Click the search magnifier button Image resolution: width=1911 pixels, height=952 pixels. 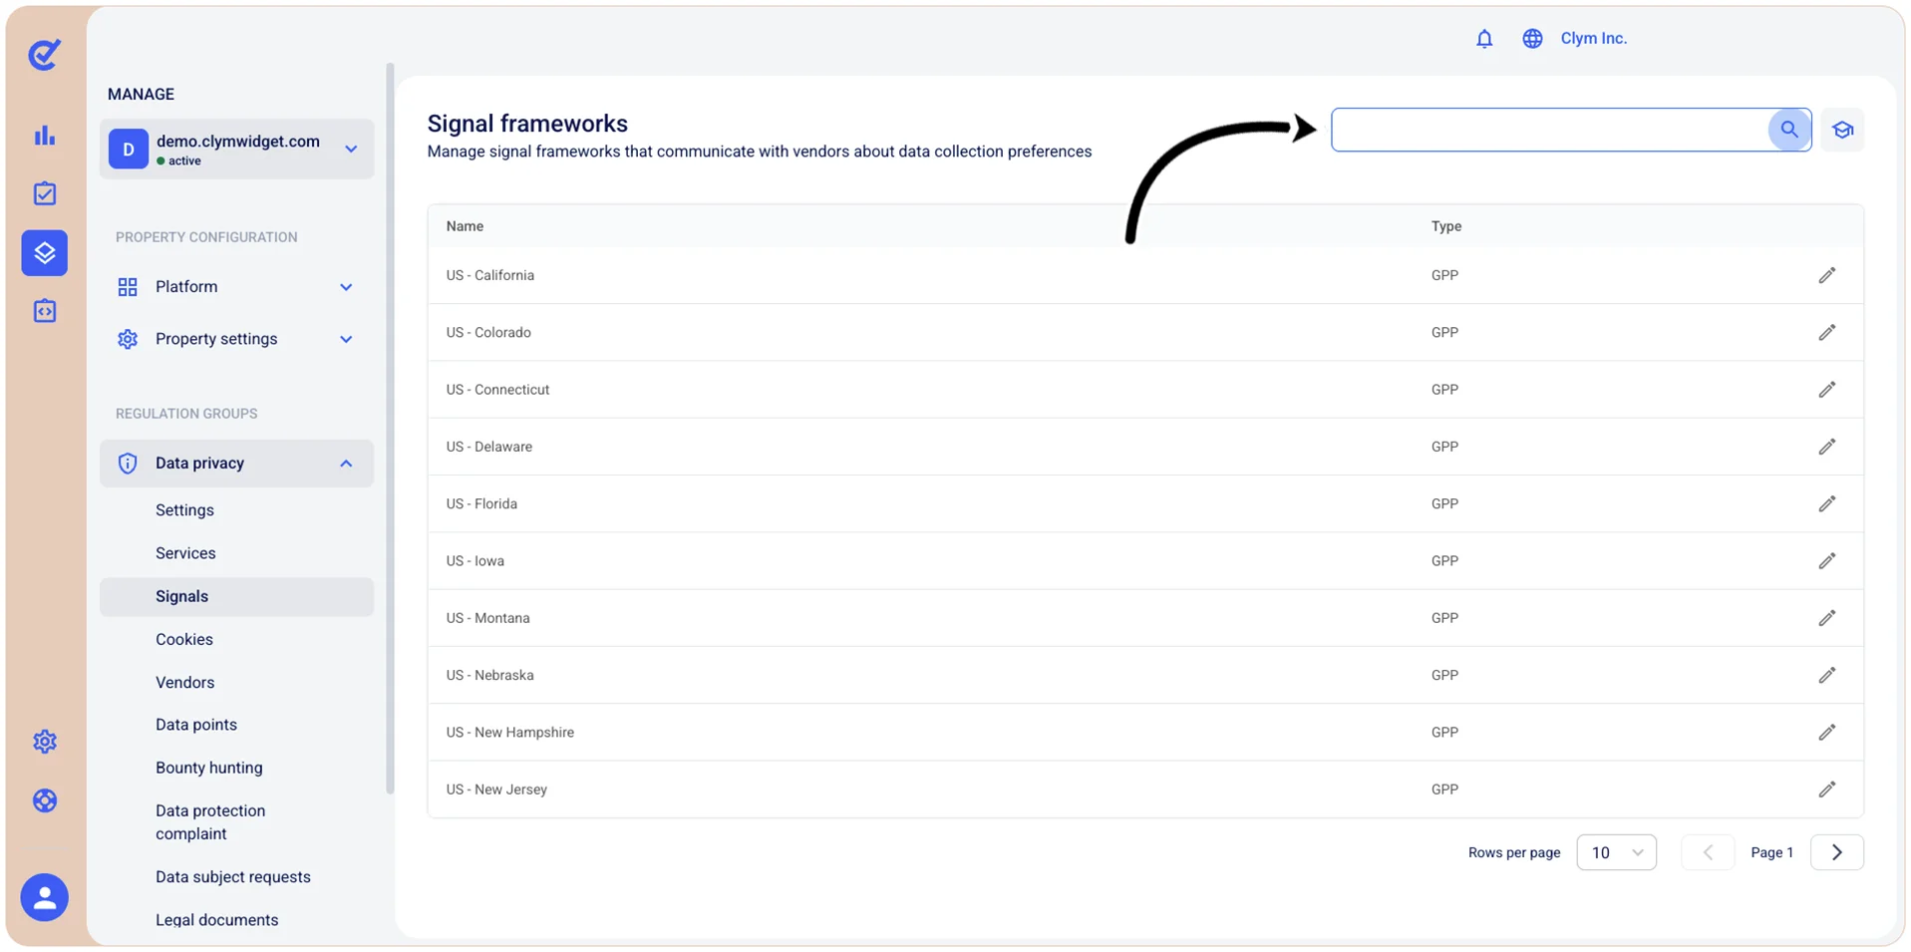click(x=1789, y=130)
